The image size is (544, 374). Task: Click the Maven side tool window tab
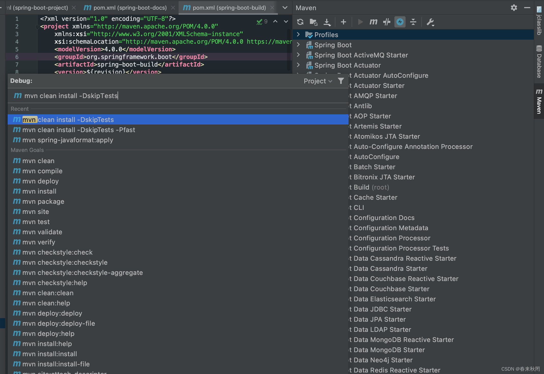[x=539, y=101]
